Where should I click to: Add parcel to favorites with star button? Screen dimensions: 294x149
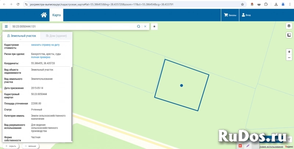point(154,26)
